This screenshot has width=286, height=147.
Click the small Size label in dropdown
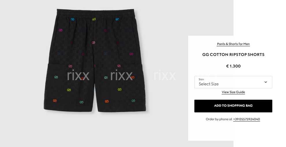click(201, 79)
